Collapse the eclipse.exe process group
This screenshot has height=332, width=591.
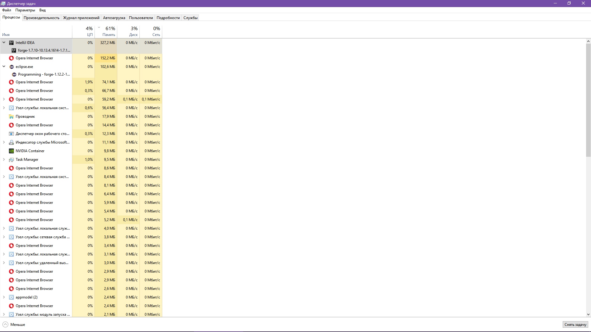pyautogui.click(x=4, y=67)
